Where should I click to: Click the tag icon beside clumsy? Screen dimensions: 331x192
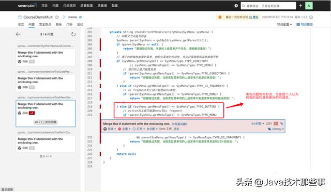(x=269, y=129)
